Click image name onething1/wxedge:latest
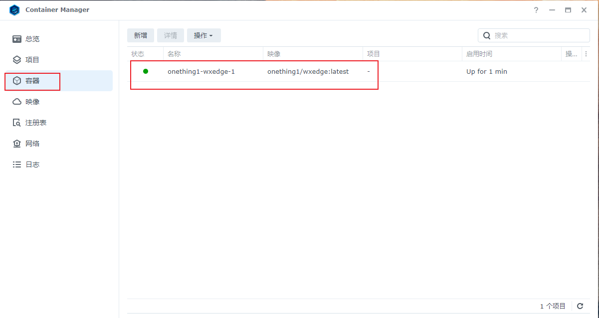599x318 pixels. 308,71
